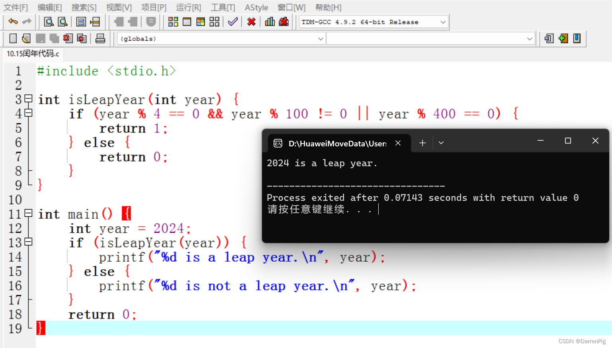Click the greyed Forward navigation icon
Screen dimensions: 612x348
[x=133, y=21]
